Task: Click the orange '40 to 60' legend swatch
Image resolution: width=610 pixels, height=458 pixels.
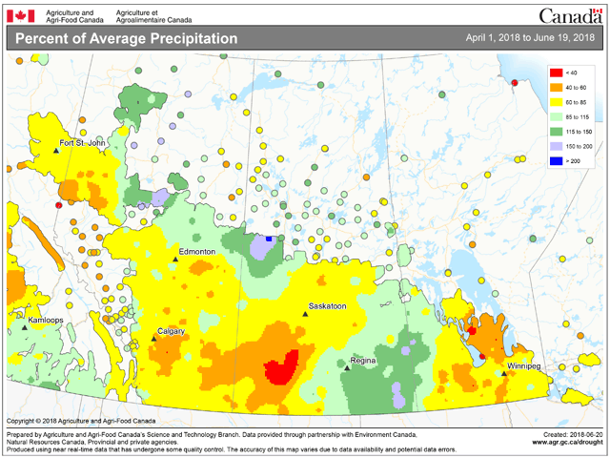Action: pos(557,87)
